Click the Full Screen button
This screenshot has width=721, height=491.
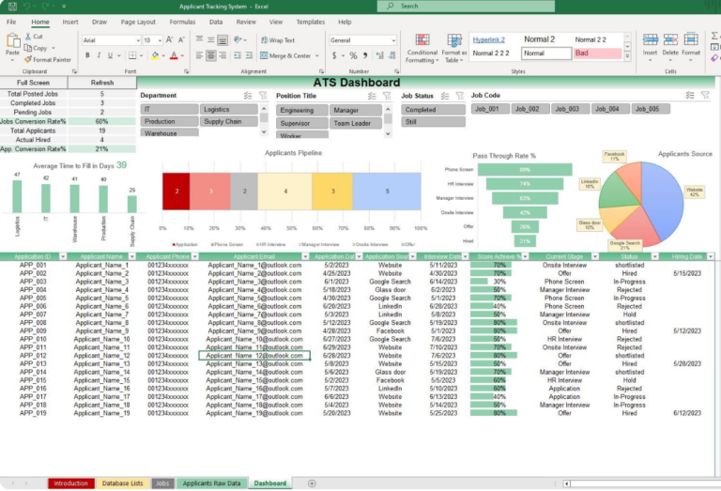(x=33, y=83)
